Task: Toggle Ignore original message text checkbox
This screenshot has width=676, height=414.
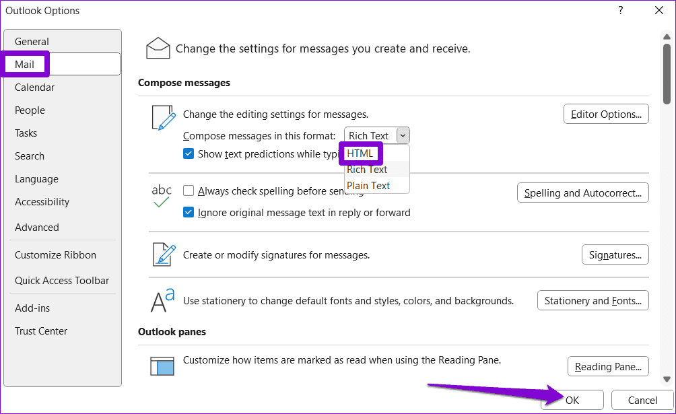Action: (x=189, y=212)
